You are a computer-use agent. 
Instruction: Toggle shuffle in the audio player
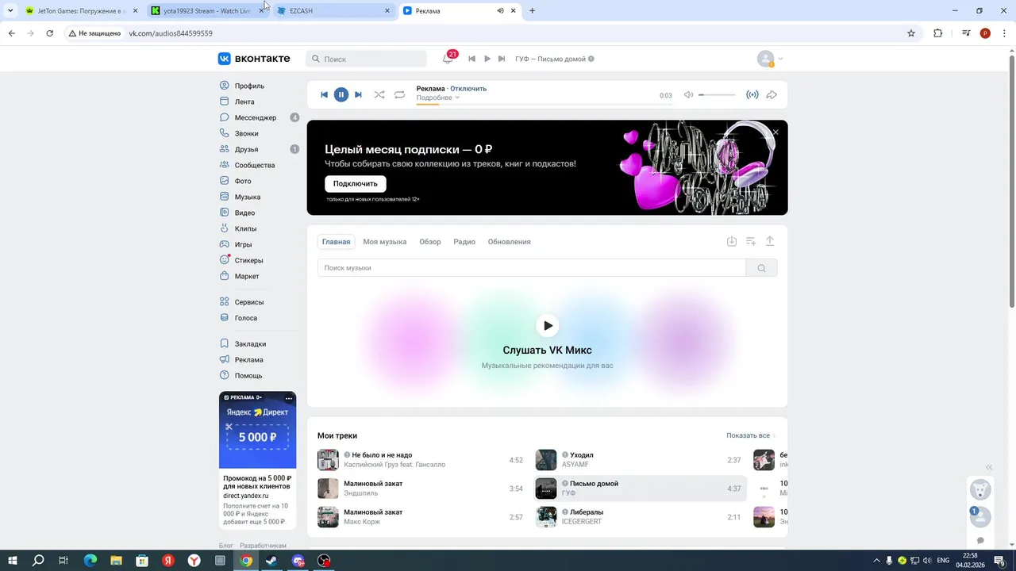(379, 94)
